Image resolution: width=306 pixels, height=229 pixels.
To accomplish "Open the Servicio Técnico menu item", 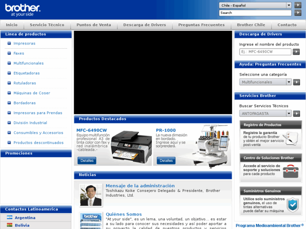I will (47, 25).
